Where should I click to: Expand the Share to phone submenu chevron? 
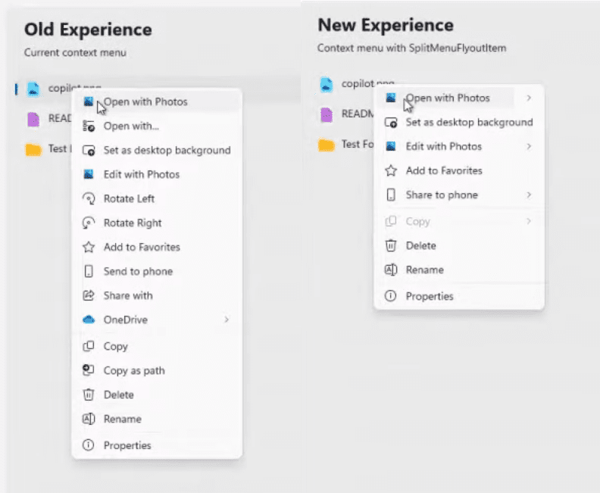529,195
